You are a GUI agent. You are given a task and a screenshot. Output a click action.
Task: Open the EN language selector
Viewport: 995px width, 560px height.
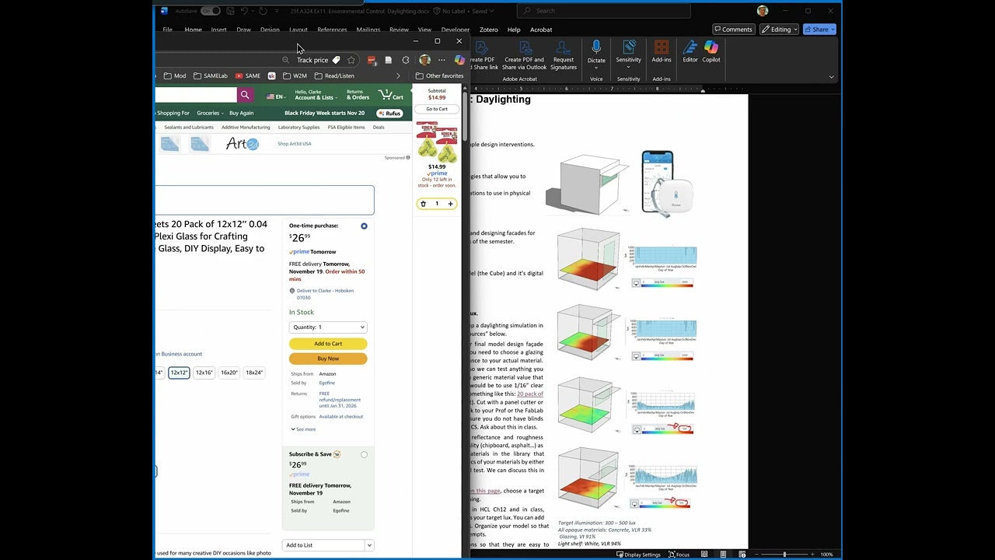275,96
